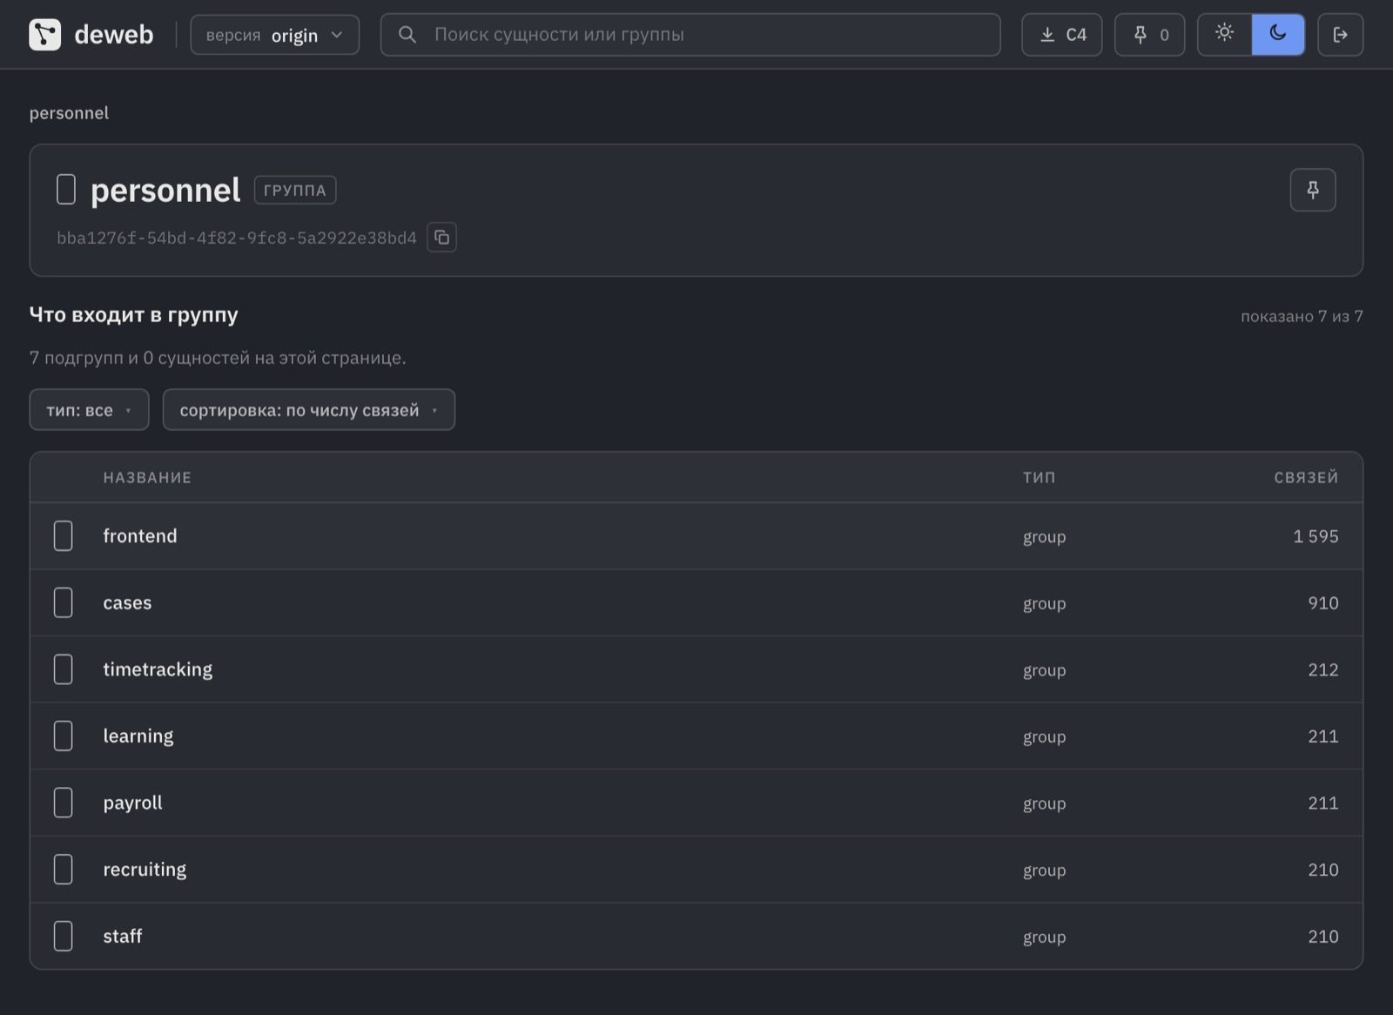Screen dimensions: 1393x1015
Task: Click the "Что входит в группу" heading
Action: click(133, 314)
